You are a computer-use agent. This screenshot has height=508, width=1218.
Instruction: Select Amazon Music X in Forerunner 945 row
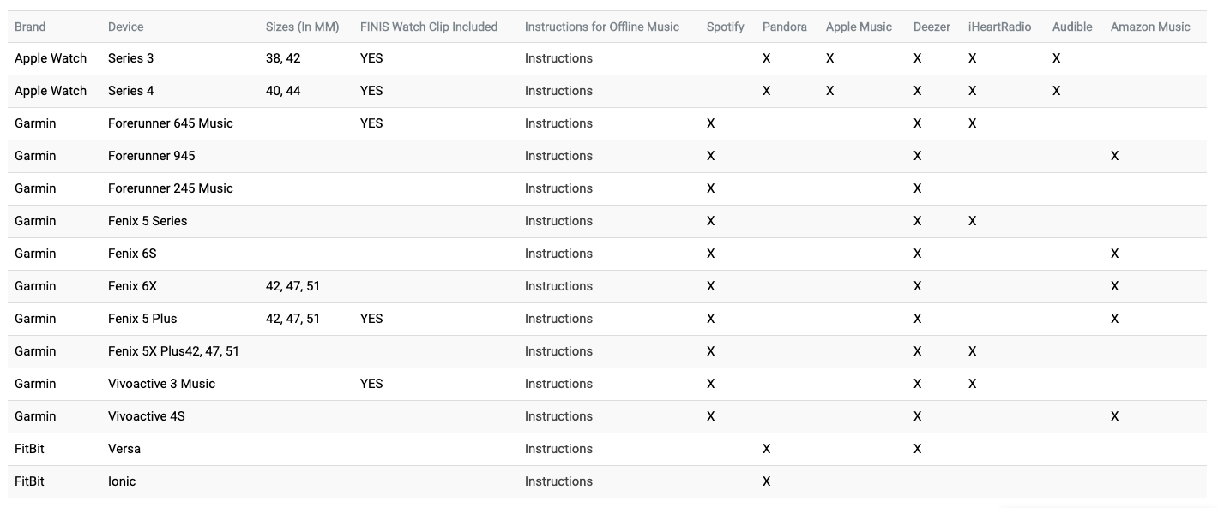pos(1114,156)
